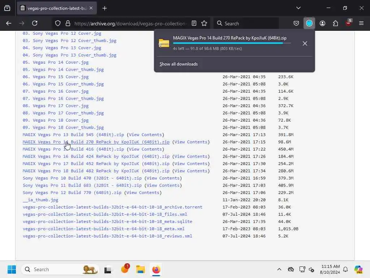Download MAGIX Vegas Pro 18 Build 482 zip
Image resolution: width=370 pixels, height=278 pixels.
[x=96, y=171]
